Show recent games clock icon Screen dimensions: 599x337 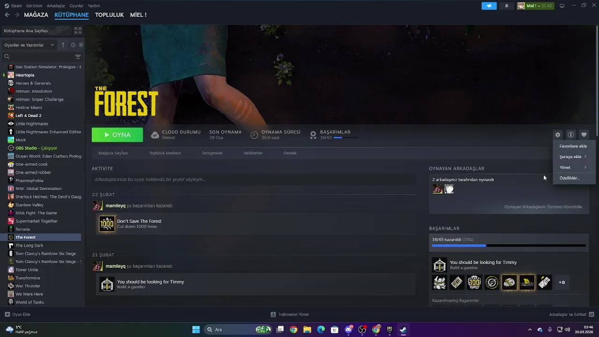[x=73, y=45]
